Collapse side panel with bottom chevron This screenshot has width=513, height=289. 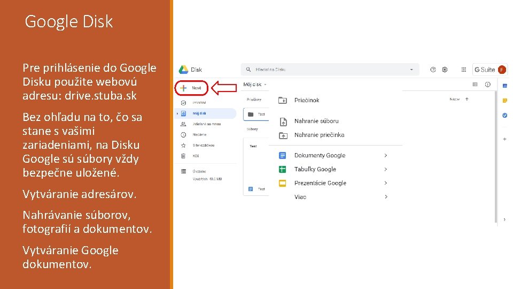tap(504, 219)
